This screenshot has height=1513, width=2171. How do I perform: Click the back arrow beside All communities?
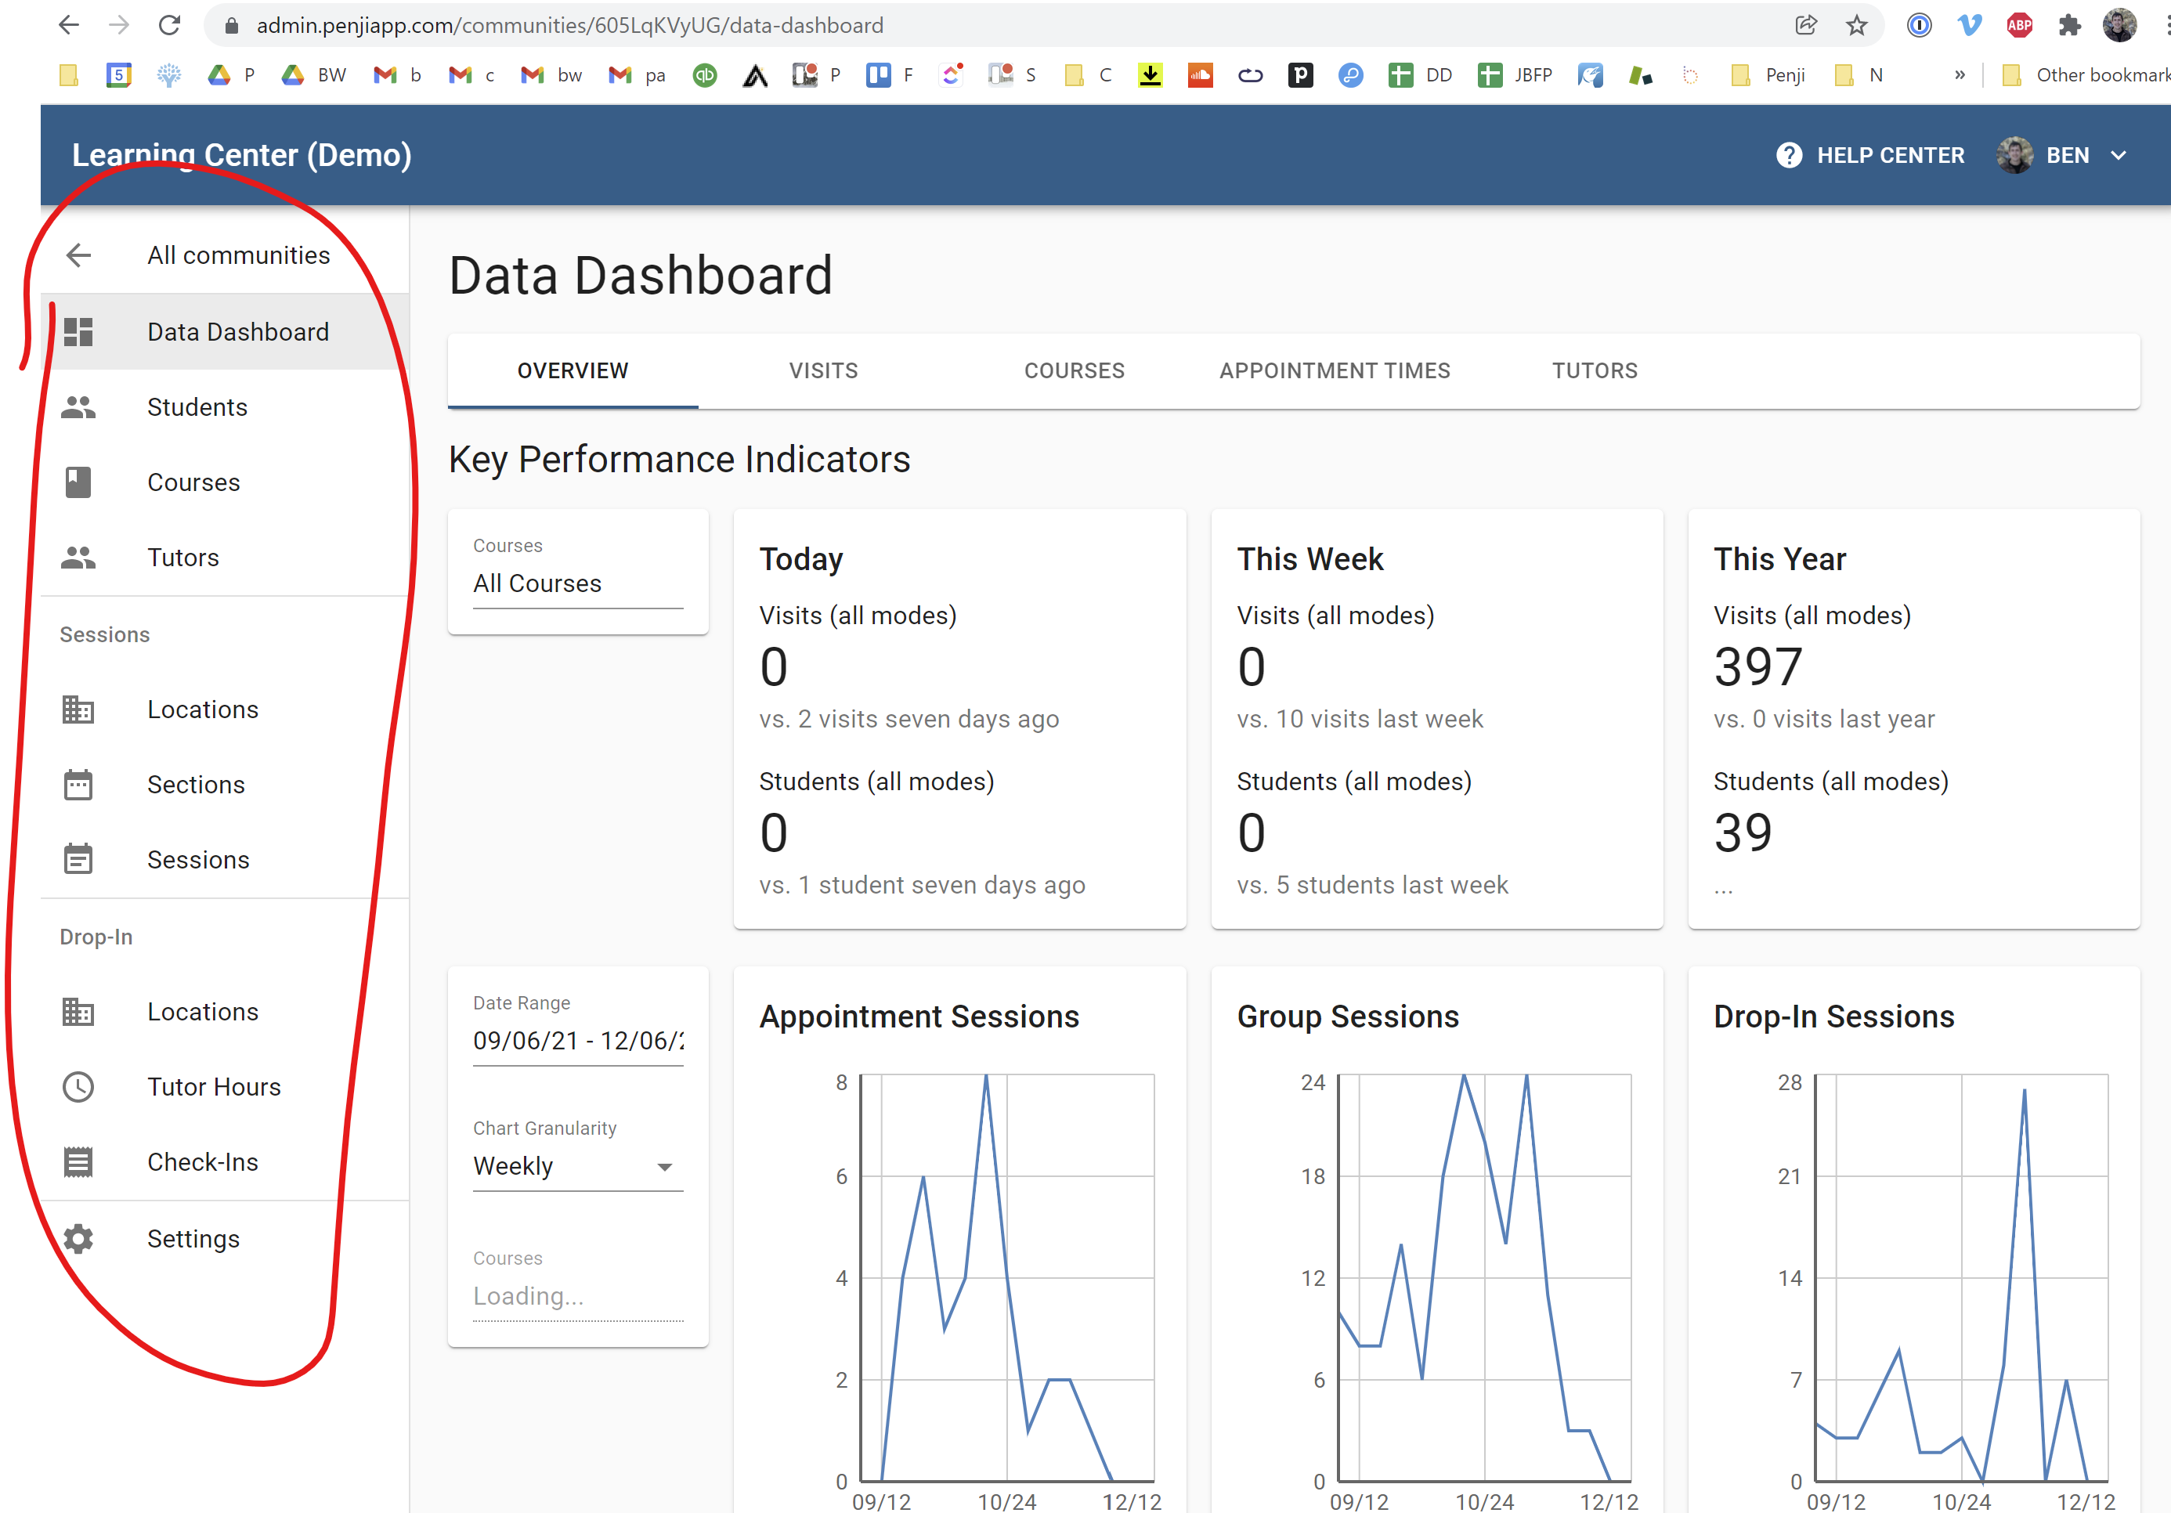tap(78, 255)
